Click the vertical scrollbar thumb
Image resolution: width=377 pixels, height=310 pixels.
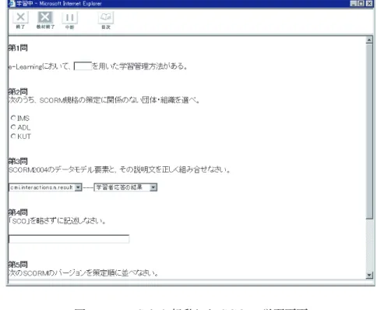tap(369, 131)
